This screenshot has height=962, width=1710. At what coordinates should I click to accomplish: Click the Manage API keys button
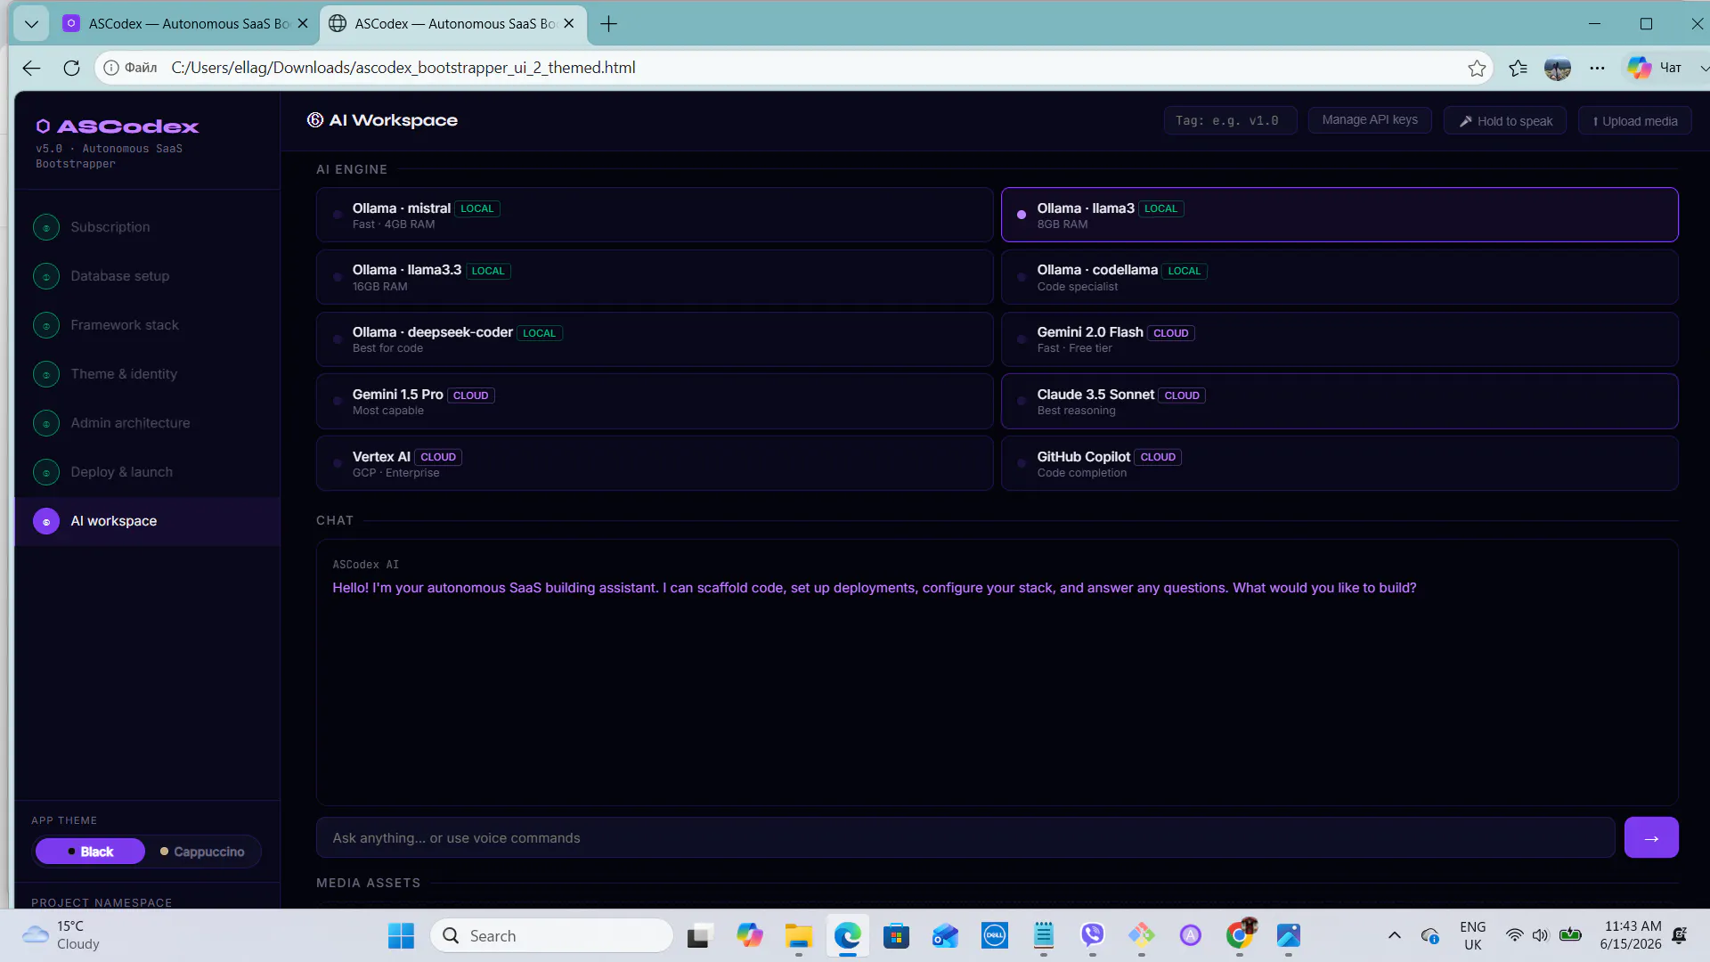tap(1370, 120)
